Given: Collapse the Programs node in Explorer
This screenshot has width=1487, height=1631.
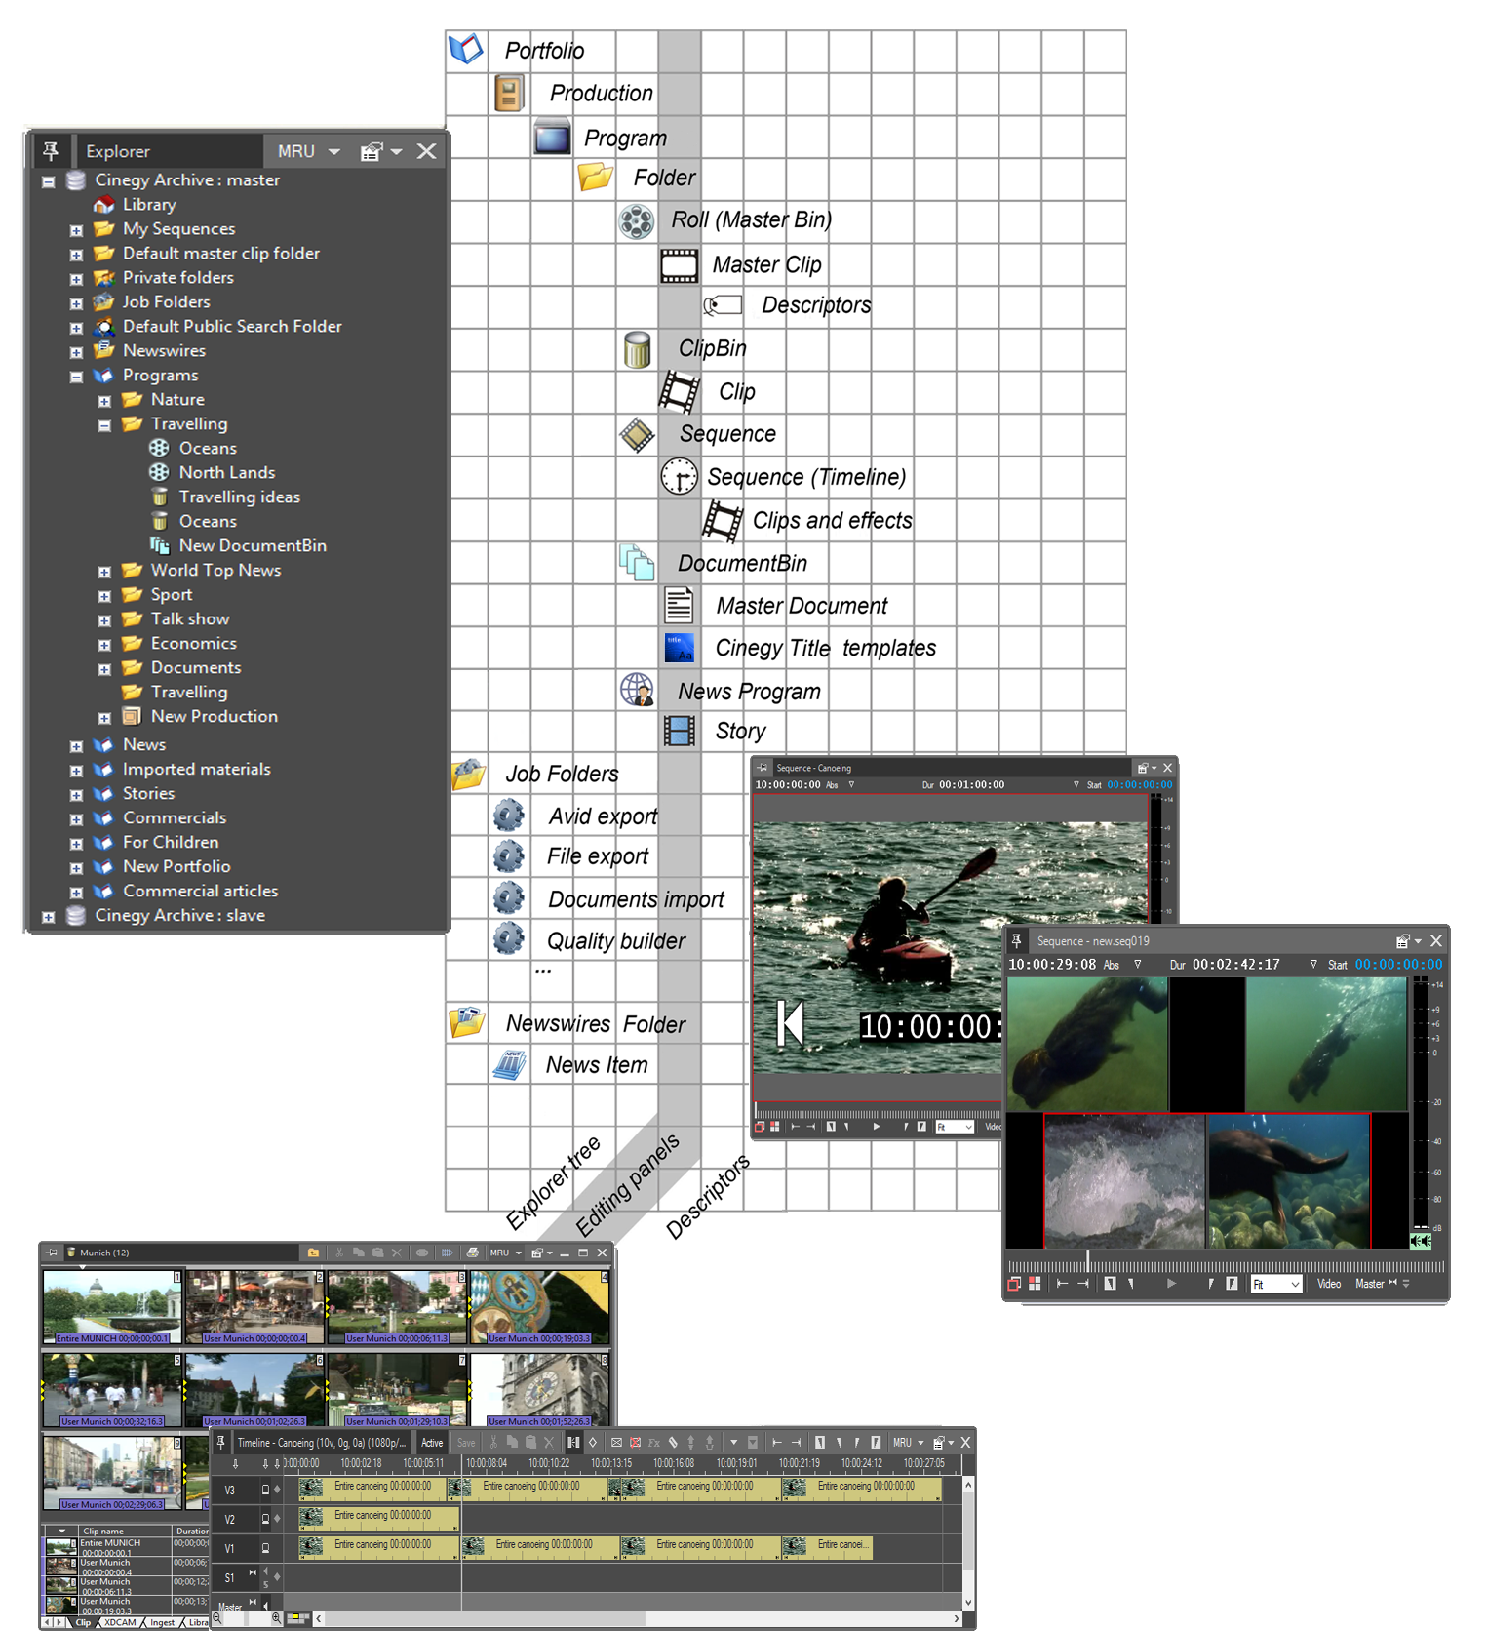Looking at the screenshot, I should [76, 377].
